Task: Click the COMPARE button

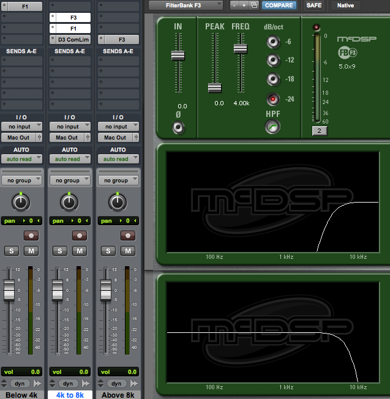Action: (279, 6)
